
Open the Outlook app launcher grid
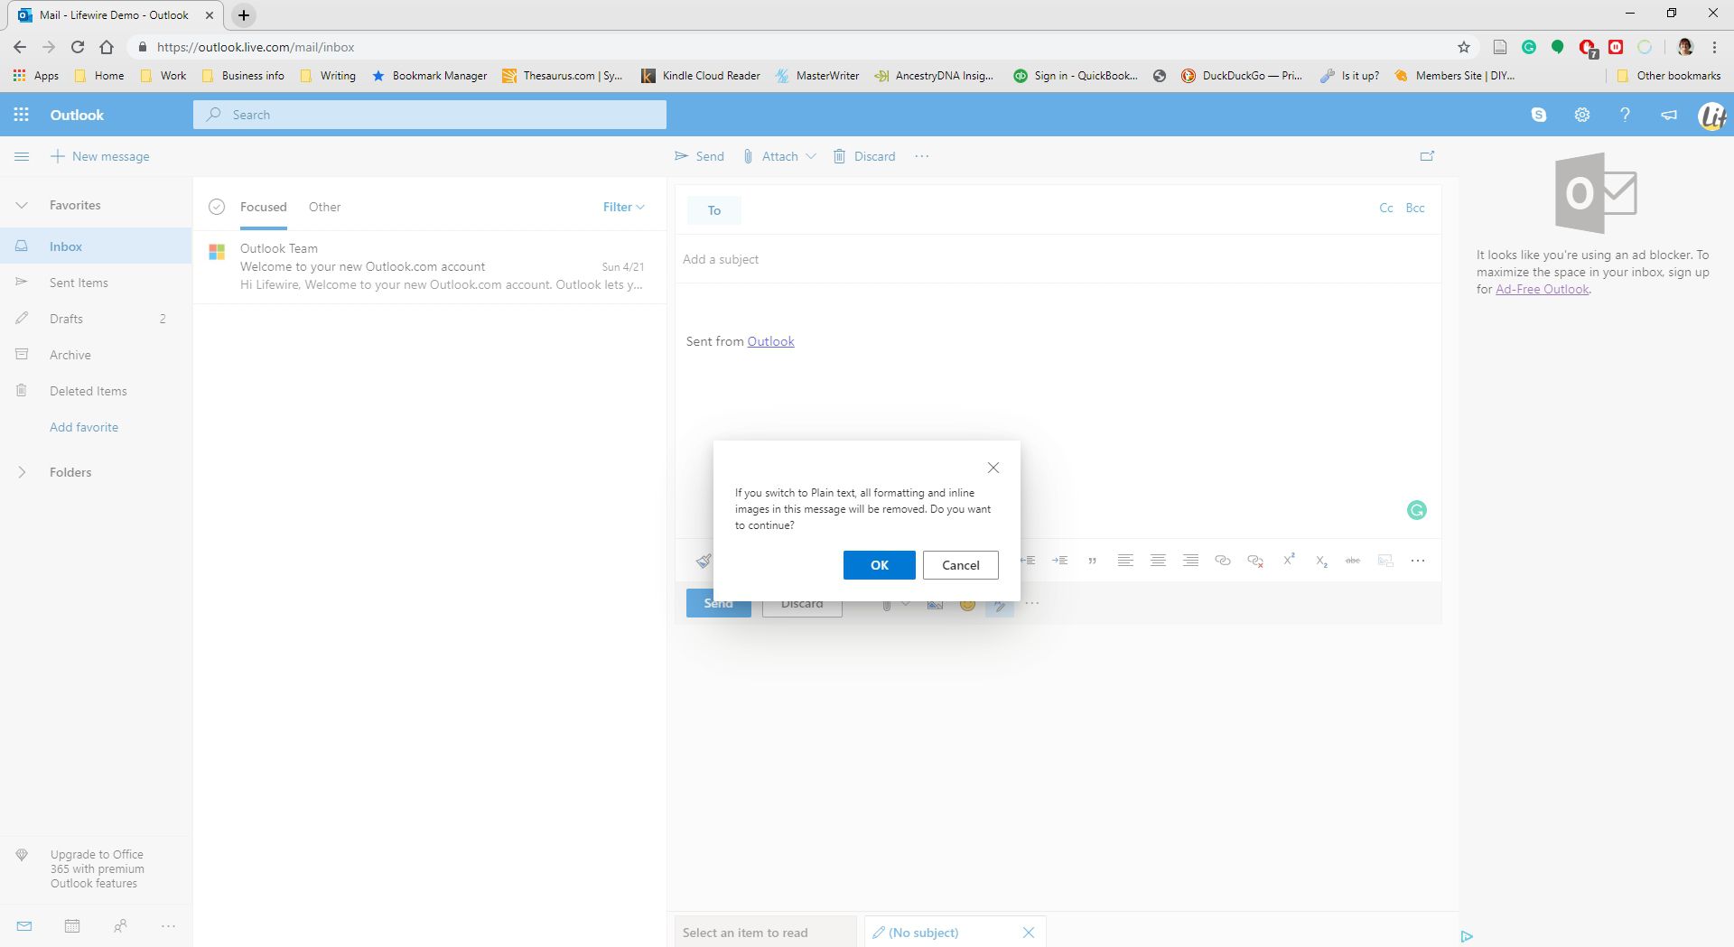22,115
